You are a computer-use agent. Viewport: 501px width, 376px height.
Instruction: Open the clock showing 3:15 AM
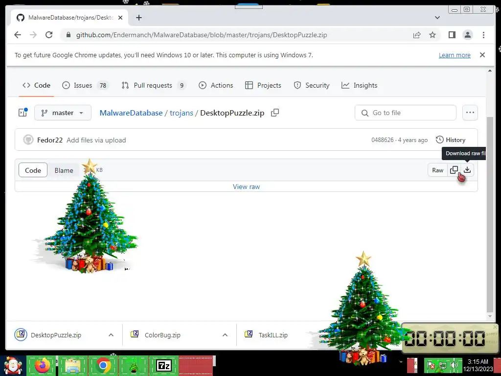tap(478, 365)
